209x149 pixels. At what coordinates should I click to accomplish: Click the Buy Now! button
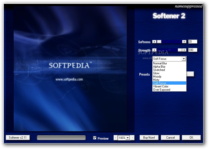pos(149,138)
